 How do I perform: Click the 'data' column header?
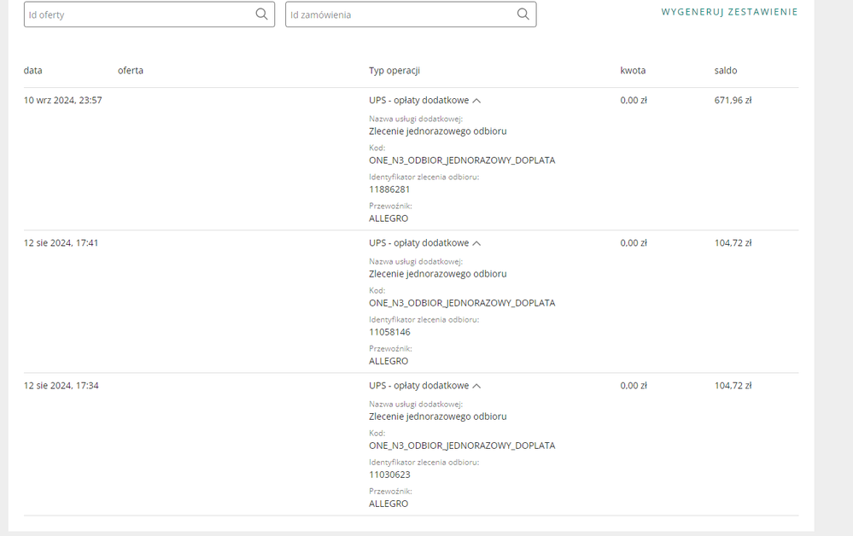tap(33, 71)
